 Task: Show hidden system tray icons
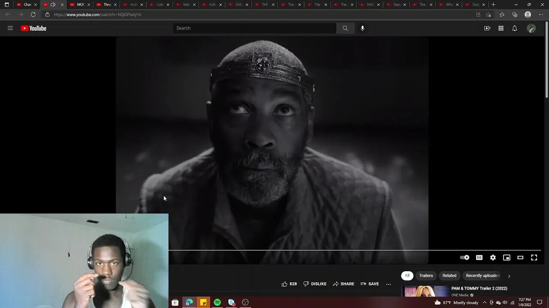click(x=485, y=303)
